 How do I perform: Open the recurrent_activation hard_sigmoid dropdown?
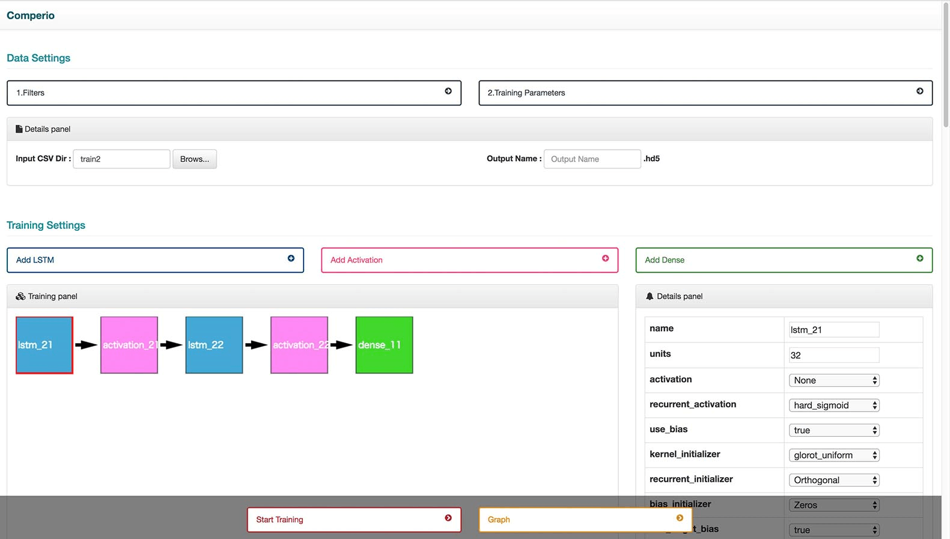(833, 406)
